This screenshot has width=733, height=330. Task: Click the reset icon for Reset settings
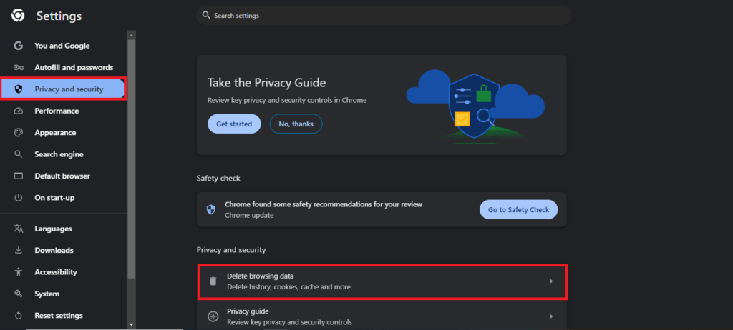tap(18, 316)
